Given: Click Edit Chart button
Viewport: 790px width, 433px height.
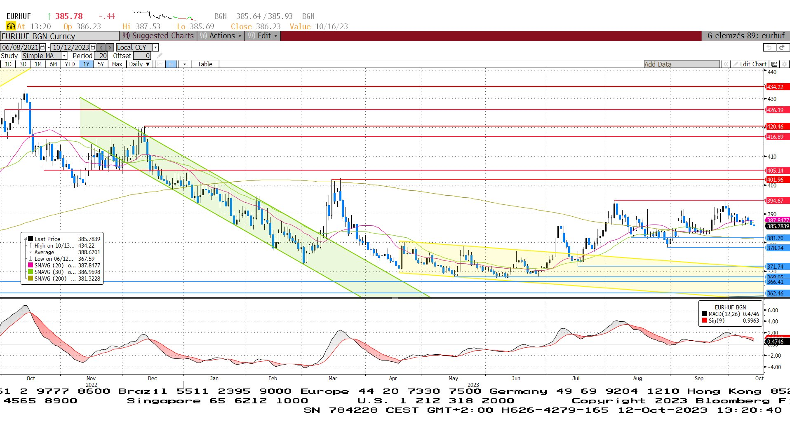Looking at the screenshot, I should coord(749,64).
